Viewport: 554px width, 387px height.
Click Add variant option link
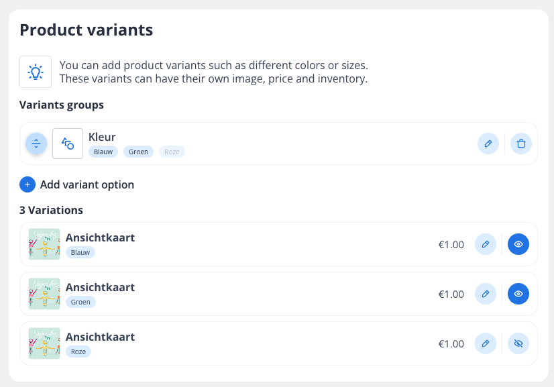point(87,184)
